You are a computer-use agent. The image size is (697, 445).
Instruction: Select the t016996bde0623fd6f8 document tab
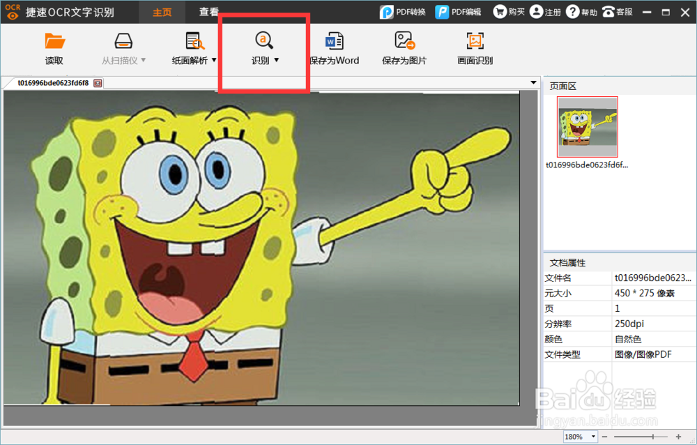click(x=54, y=83)
